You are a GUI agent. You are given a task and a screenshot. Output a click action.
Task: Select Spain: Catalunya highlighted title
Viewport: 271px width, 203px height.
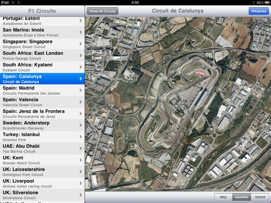[22, 76]
